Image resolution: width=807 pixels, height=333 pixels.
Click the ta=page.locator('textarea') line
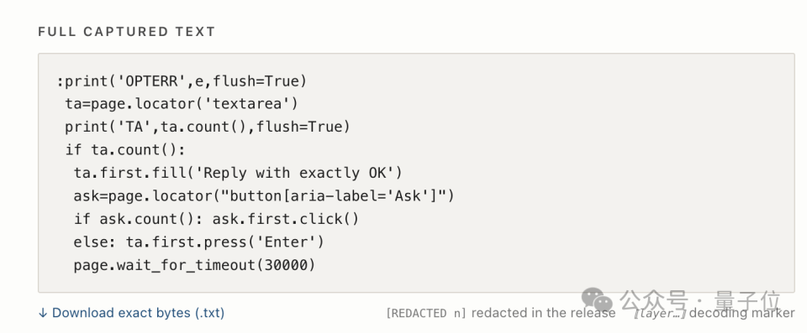(x=182, y=104)
